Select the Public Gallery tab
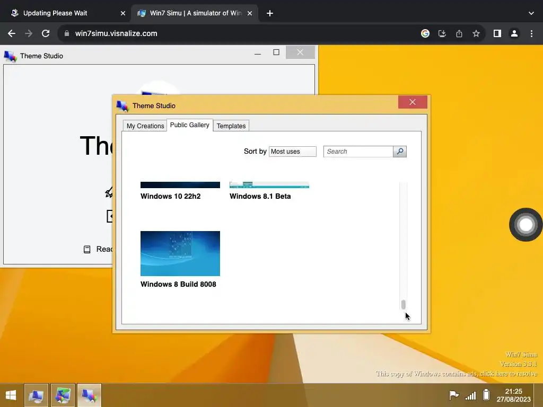Viewport: 543px width, 407px height. 189,125
